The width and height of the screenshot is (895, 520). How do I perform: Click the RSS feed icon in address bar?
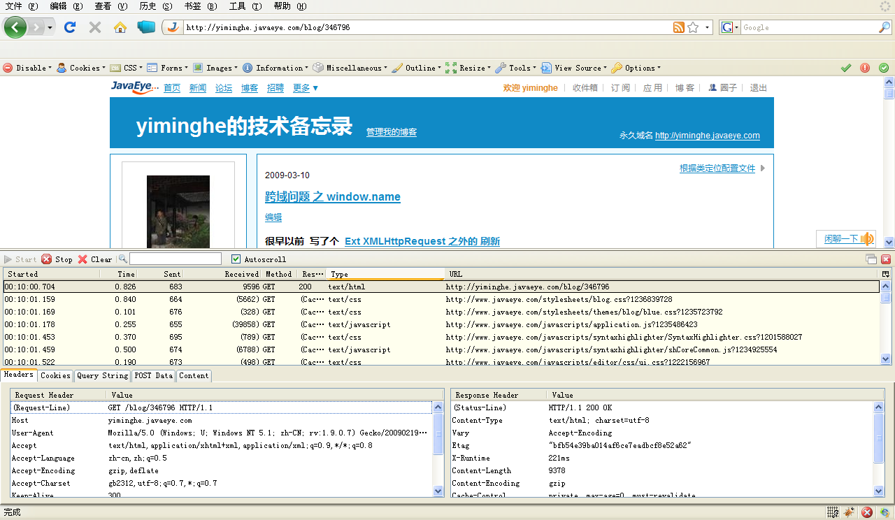point(678,27)
